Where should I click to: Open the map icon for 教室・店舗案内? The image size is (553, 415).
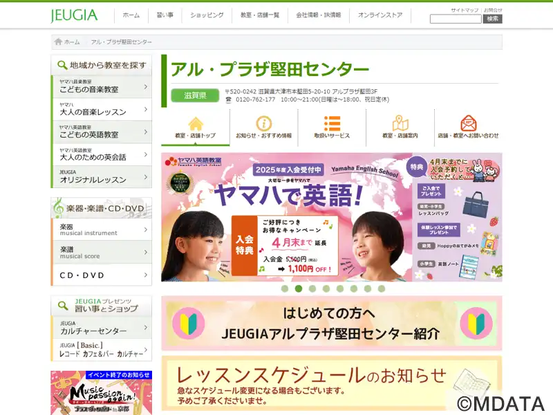(x=400, y=123)
